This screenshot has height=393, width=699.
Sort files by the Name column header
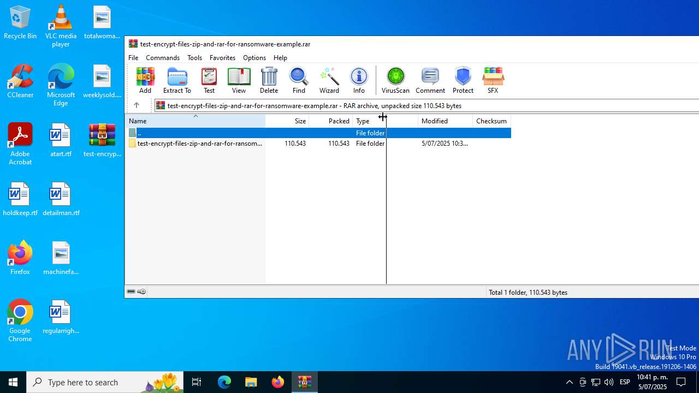click(196, 121)
